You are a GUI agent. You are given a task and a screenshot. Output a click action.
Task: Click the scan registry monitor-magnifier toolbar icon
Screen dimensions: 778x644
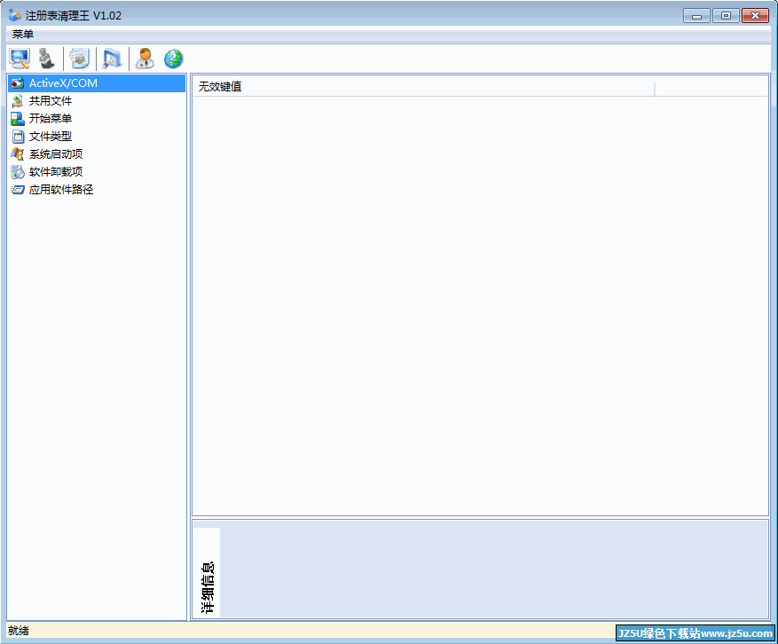[20, 59]
